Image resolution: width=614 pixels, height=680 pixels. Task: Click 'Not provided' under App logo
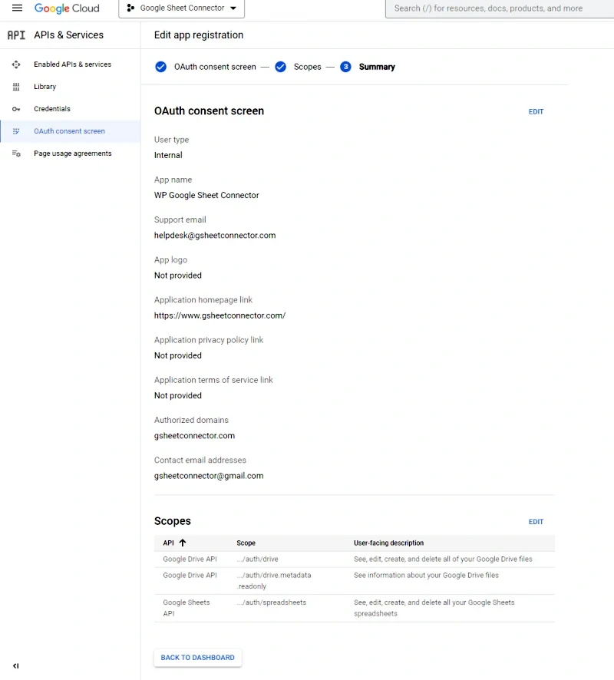pos(178,276)
